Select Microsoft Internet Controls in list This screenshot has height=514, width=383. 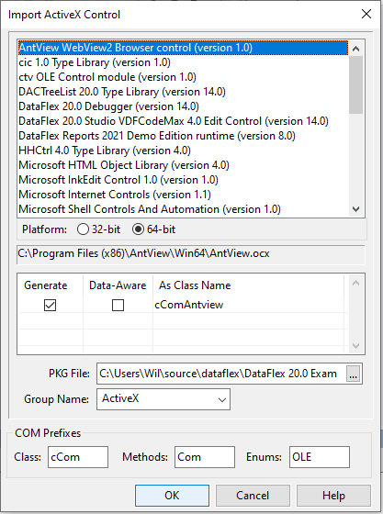[x=115, y=195]
